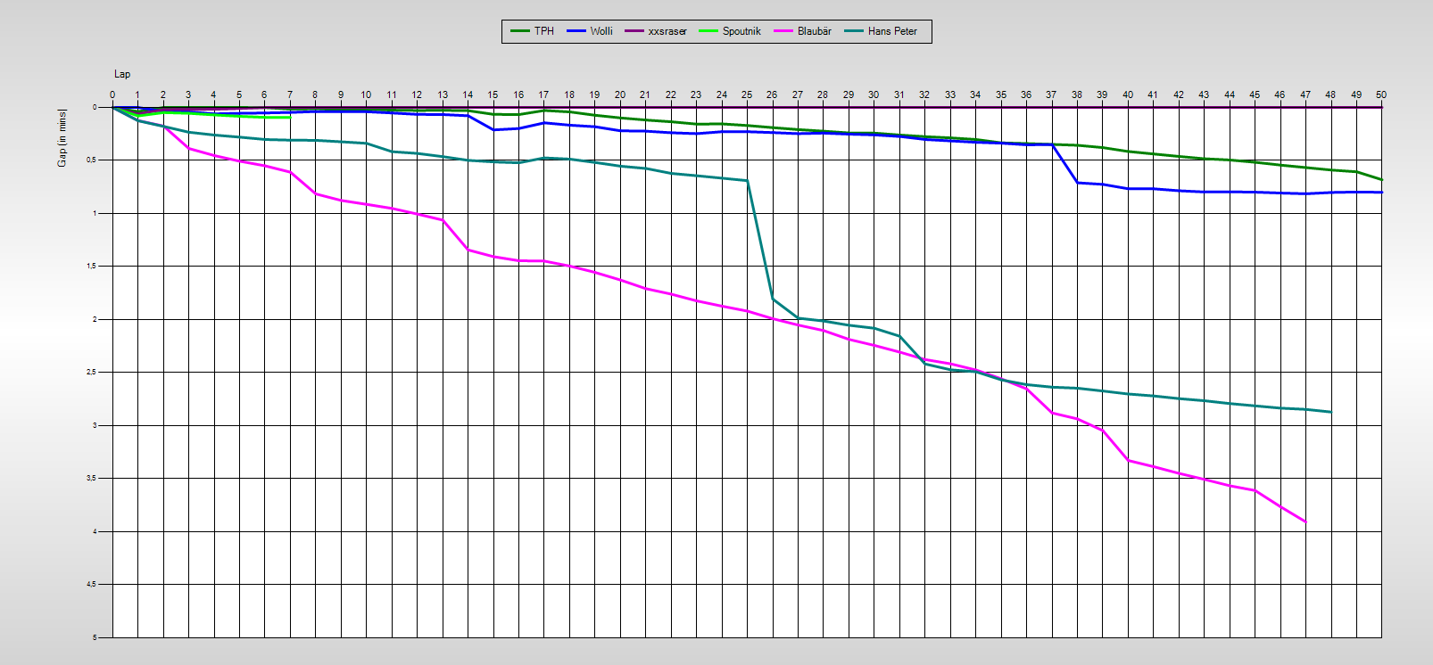Click the 'Gap [in mins]' axis label

pos(62,137)
